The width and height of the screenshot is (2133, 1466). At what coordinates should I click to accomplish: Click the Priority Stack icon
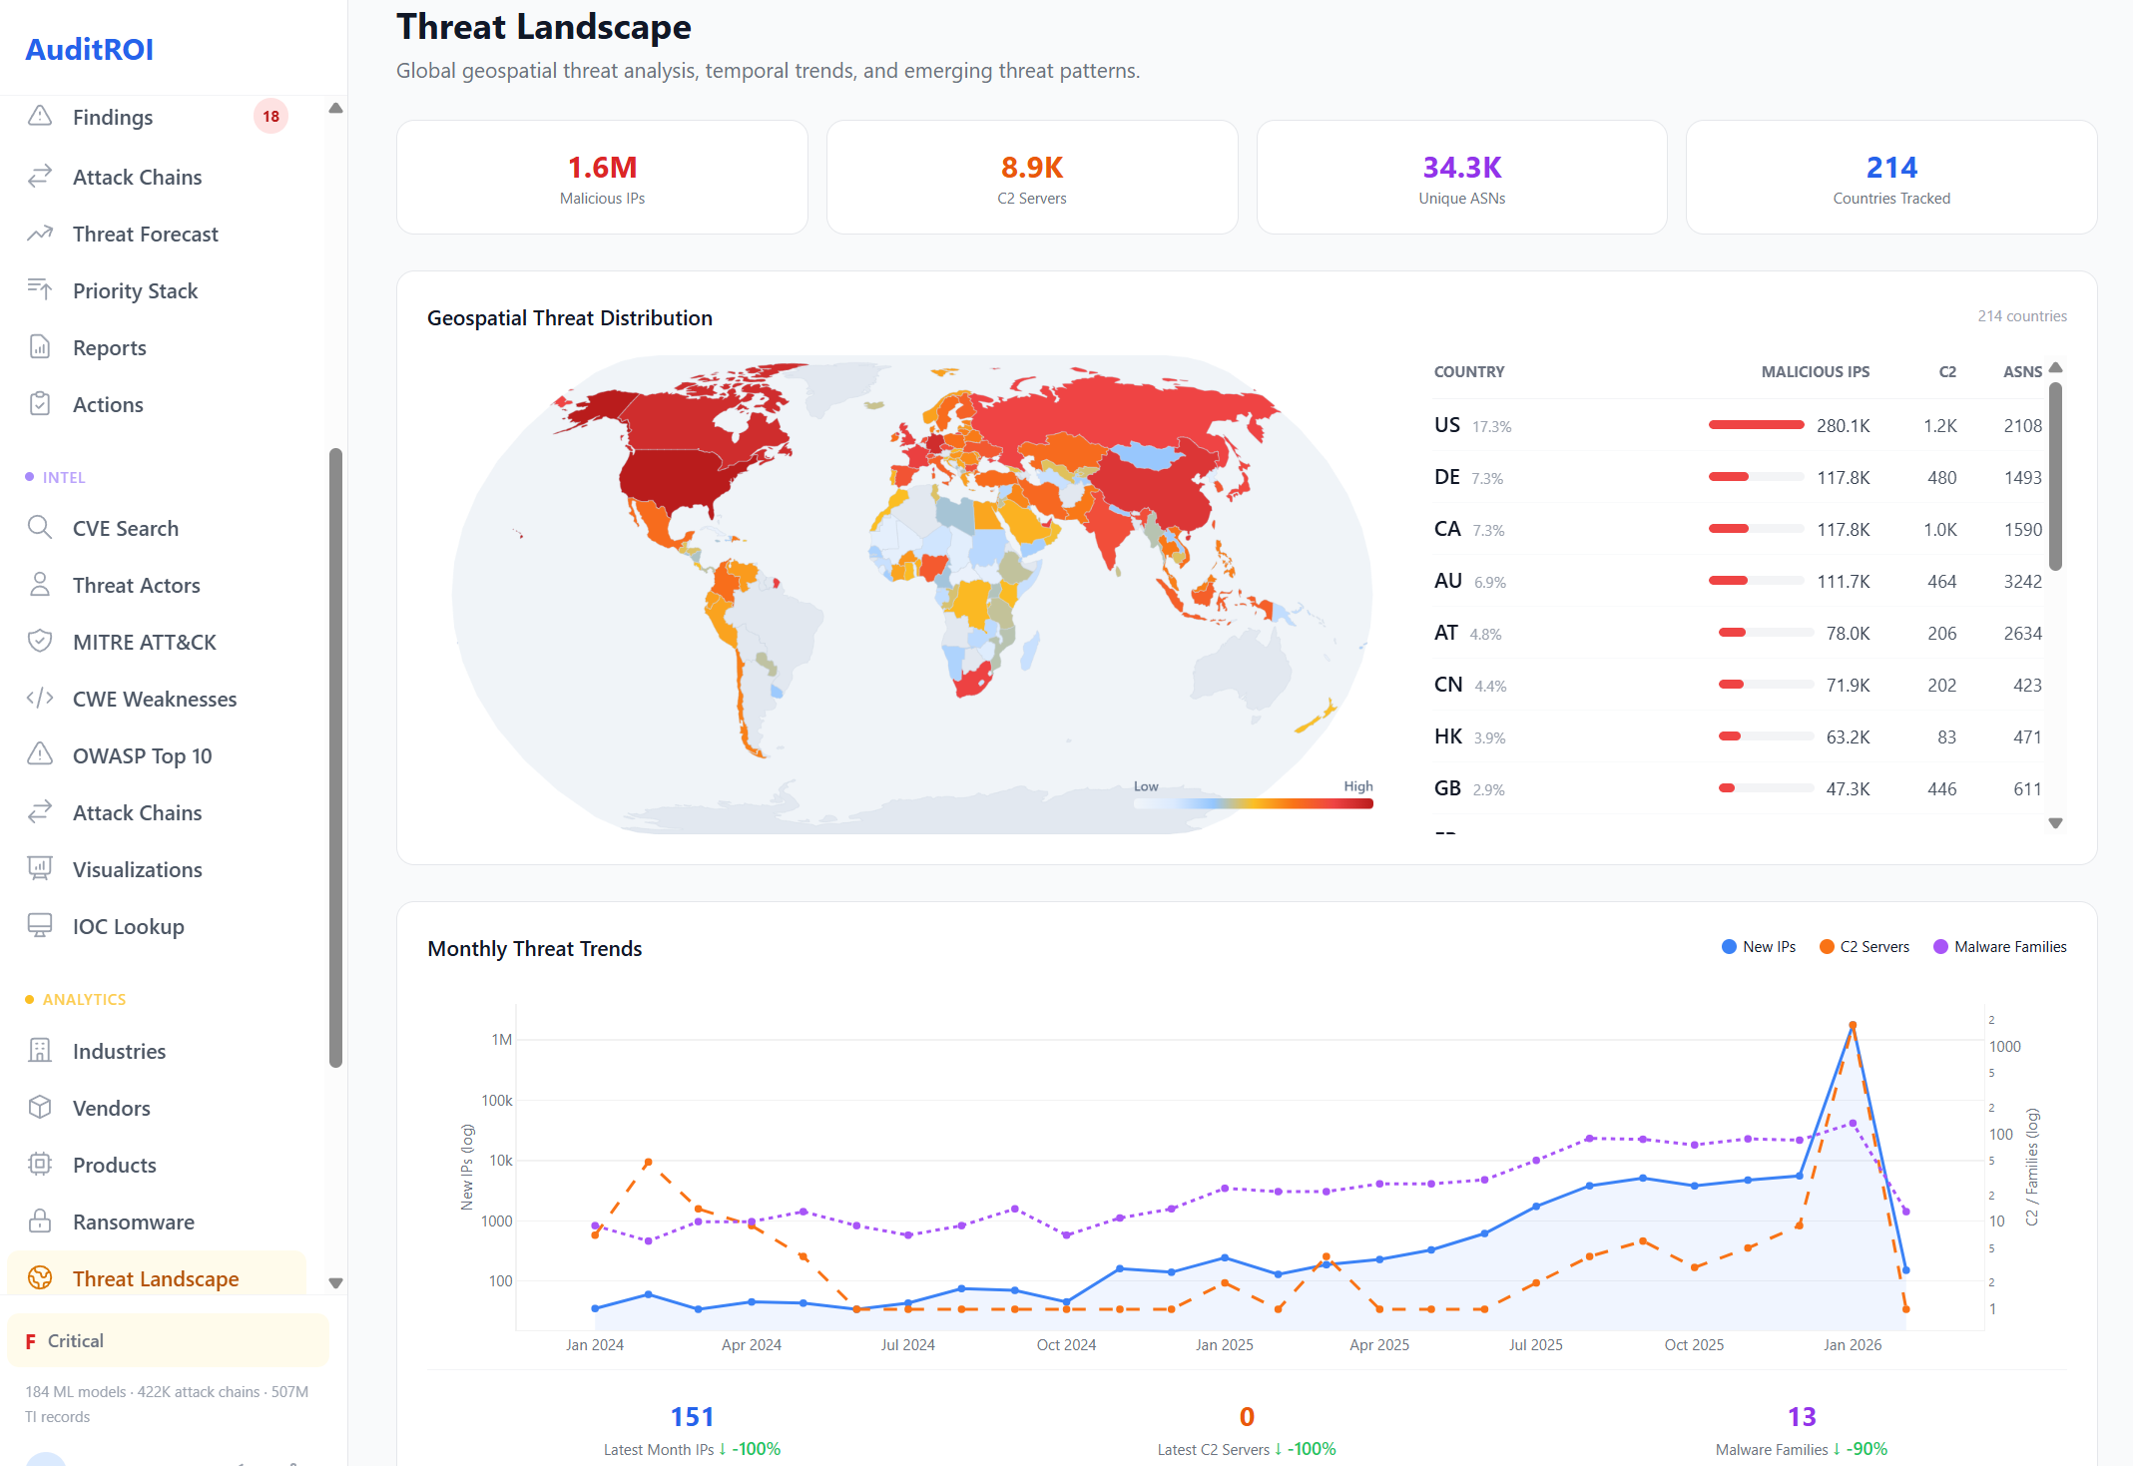[40, 290]
